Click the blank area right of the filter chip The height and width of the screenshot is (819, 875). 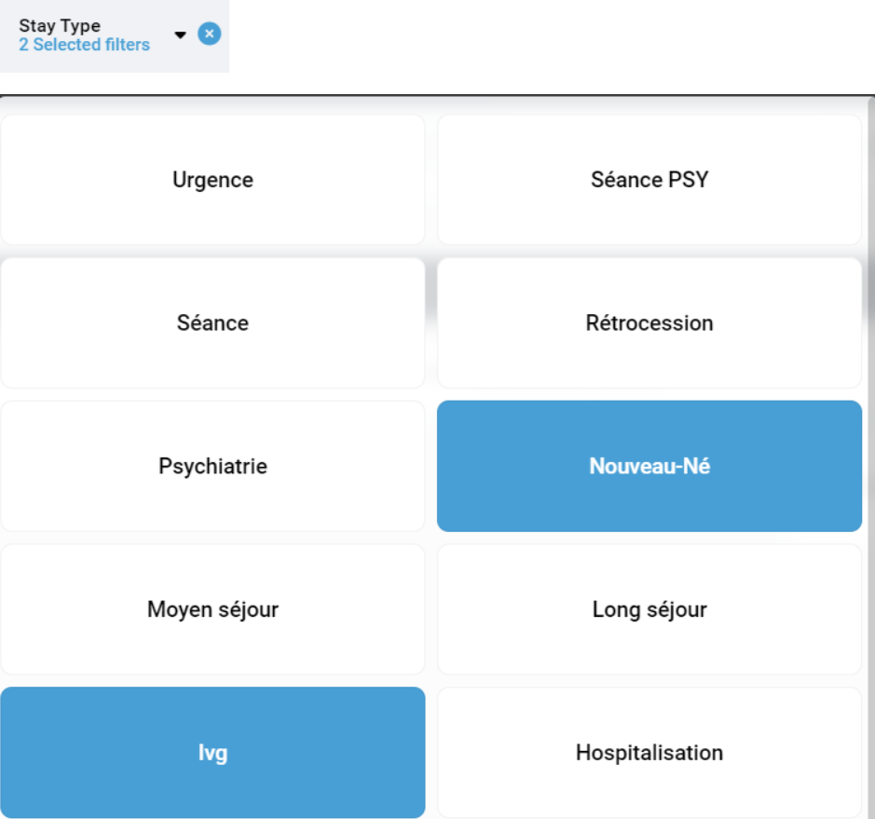[550, 42]
